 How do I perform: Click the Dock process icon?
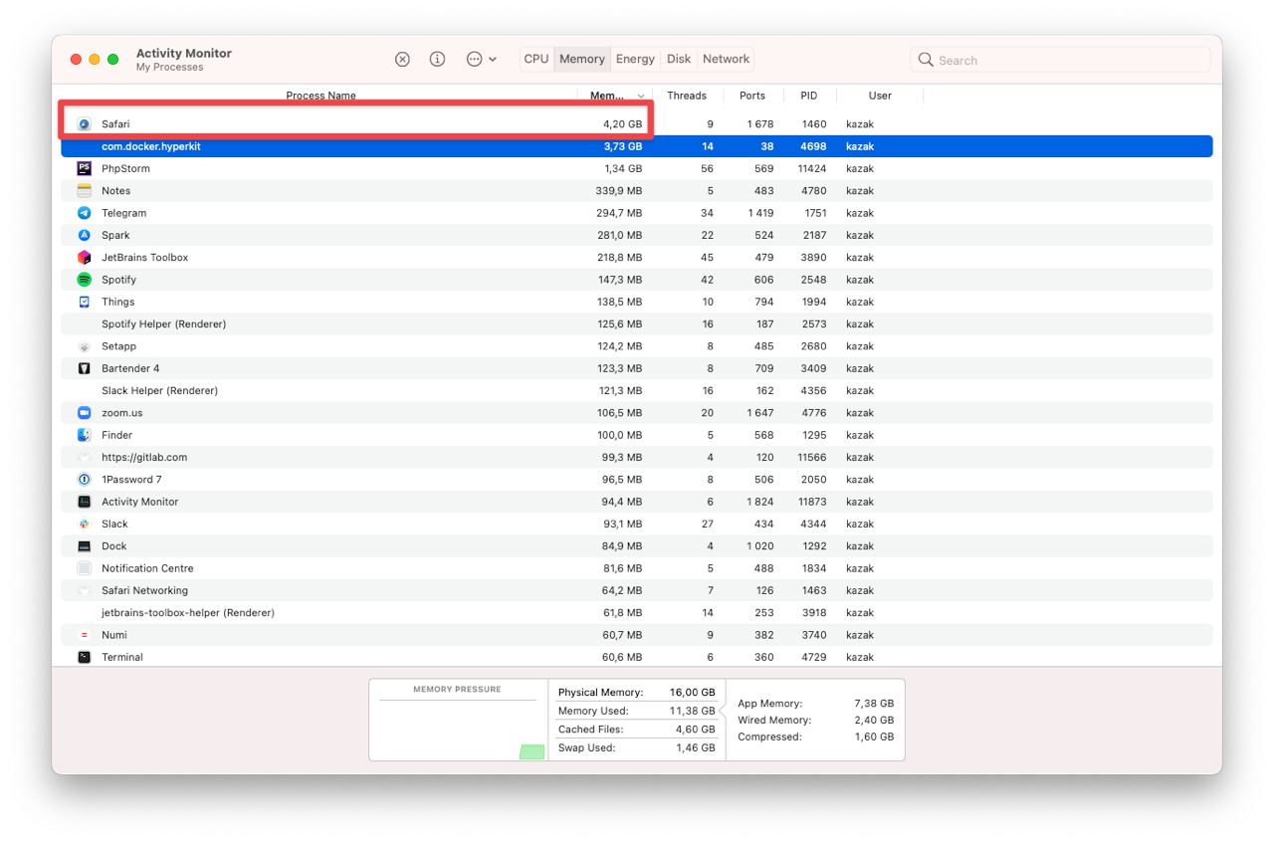85,546
